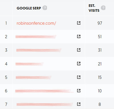Click the redacted URL in row 2
114x109 pixels.
click(36, 37)
